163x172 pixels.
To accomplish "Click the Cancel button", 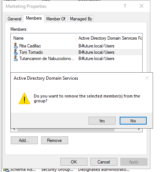I will (x=104, y=162).
